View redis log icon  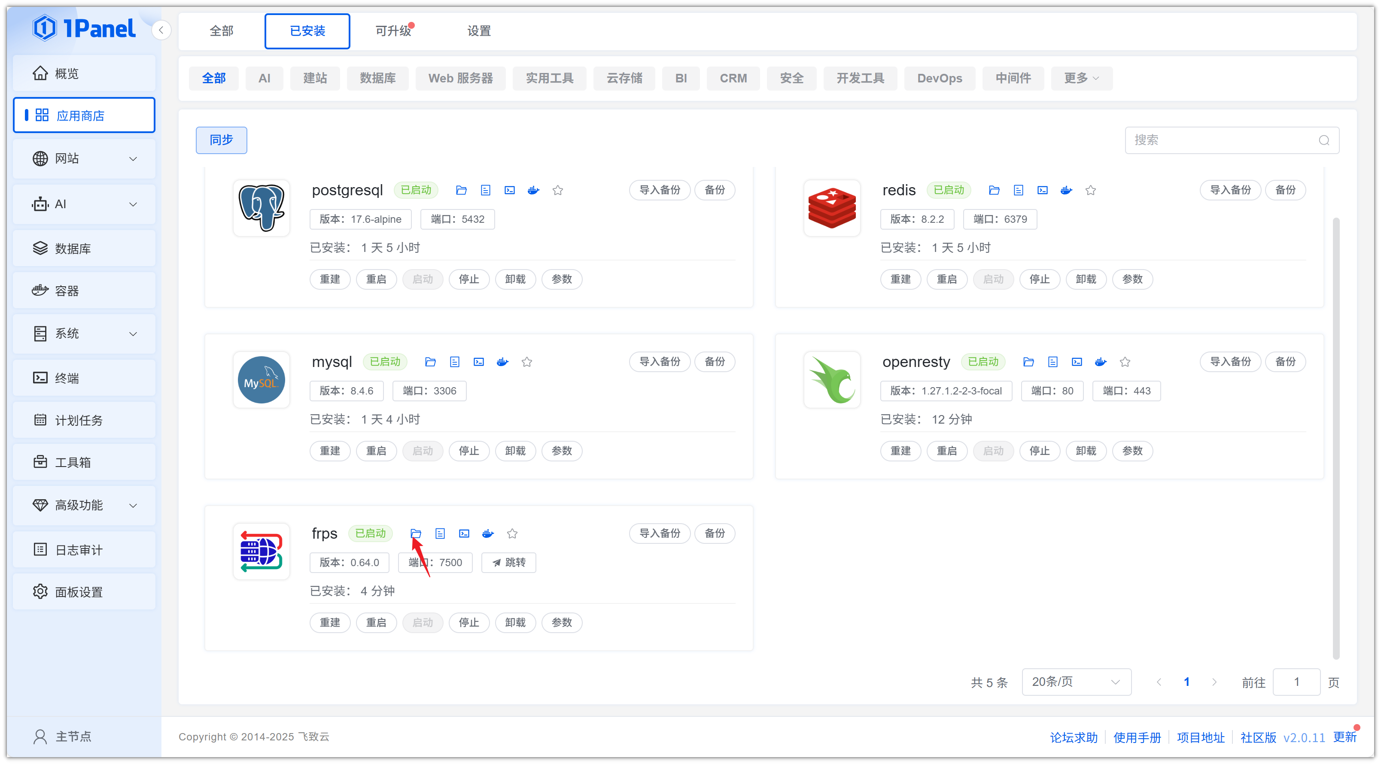[1018, 190]
